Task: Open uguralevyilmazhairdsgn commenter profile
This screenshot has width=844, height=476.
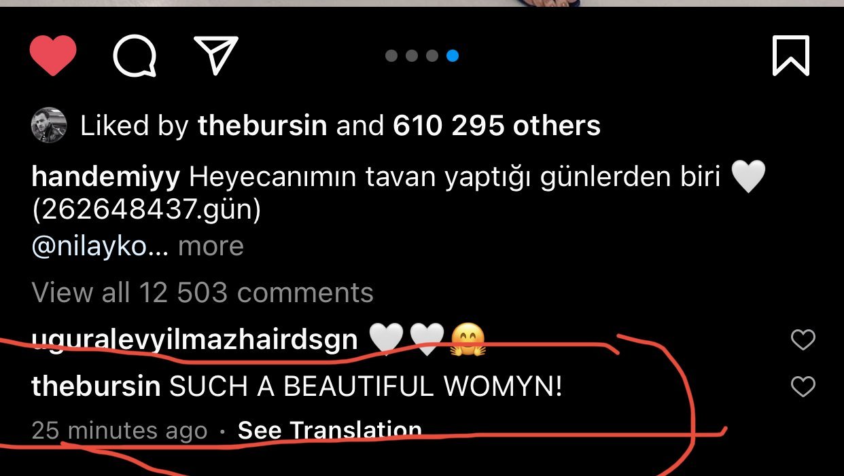Action: coord(194,340)
